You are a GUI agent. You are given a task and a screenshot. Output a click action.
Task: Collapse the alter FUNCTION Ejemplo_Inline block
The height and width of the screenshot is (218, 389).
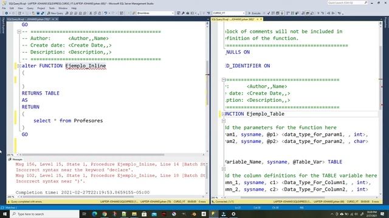pyautogui.click(x=19, y=66)
